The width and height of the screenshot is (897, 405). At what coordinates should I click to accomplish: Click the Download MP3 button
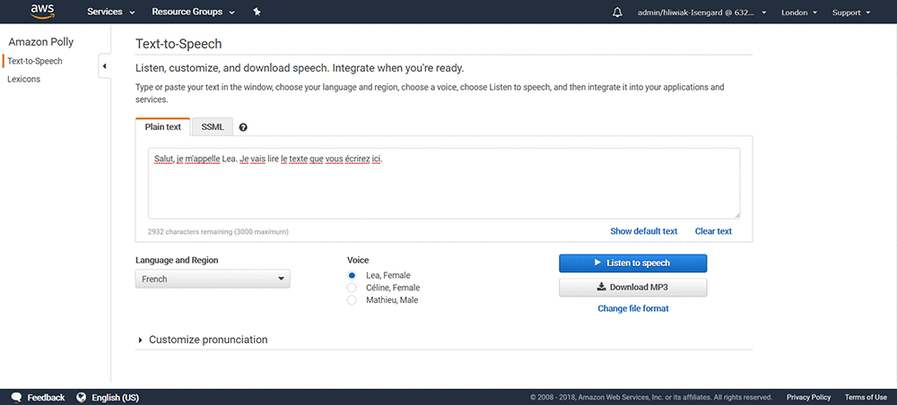pos(632,288)
